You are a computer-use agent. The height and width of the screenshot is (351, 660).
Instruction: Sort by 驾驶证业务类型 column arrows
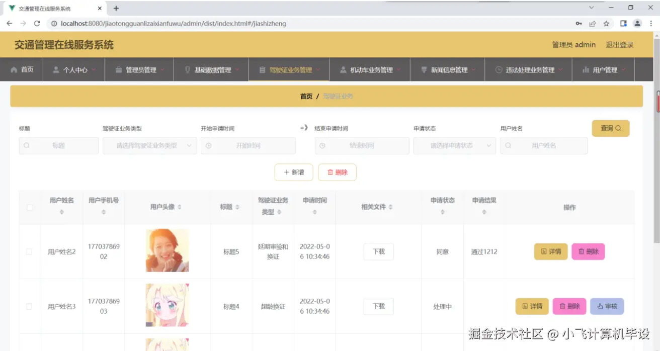point(279,212)
